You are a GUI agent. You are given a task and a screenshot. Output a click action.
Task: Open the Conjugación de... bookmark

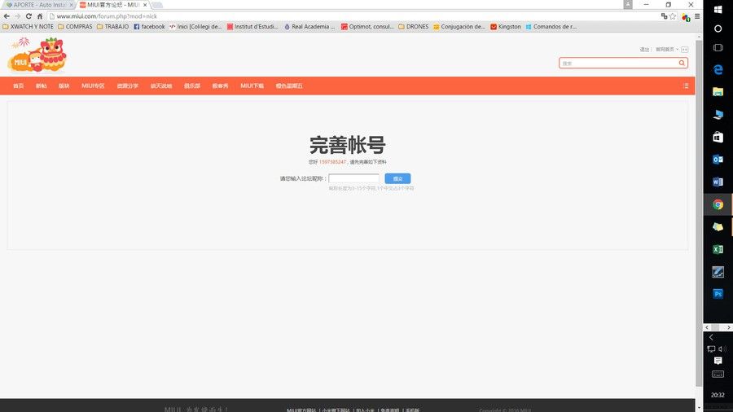pos(459,27)
